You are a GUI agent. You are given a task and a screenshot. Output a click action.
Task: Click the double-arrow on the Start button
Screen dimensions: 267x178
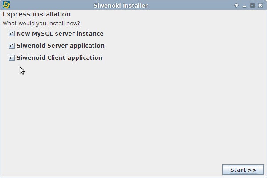tap(252, 170)
